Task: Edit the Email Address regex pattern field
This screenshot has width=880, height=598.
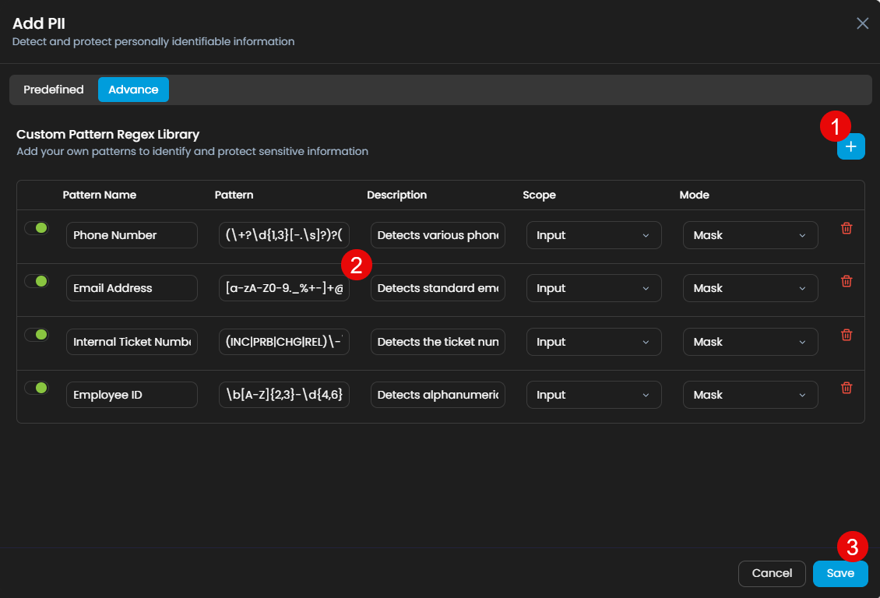Action: click(283, 288)
